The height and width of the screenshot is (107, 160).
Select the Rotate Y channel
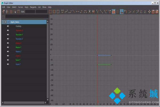18,47
